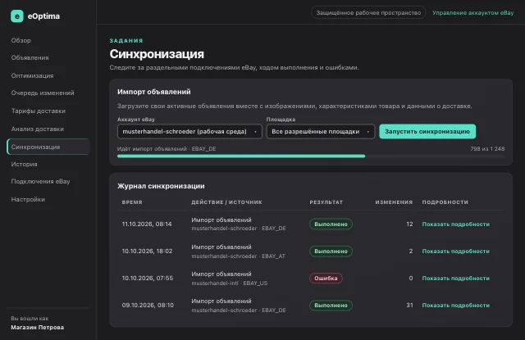Click the ИЗМЕНЕНИЯ column header

click(x=394, y=202)
